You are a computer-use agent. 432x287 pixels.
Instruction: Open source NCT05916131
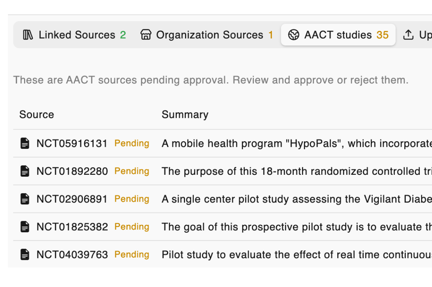72,143
